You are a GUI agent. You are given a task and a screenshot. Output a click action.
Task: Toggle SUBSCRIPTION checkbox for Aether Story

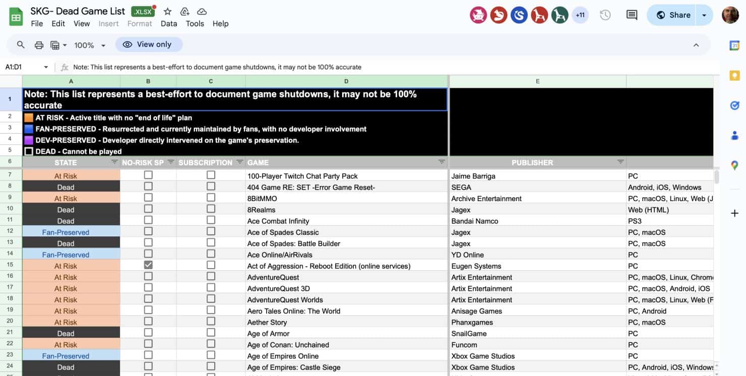pyautogui.click(x=211, y=322)
